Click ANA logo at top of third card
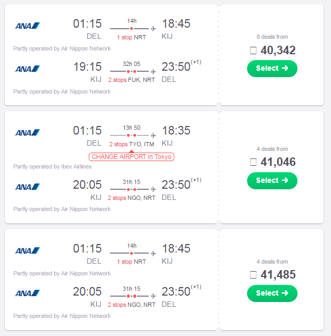 [x=28, y=250]
